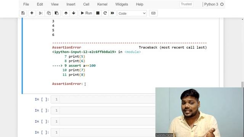
Task: Open the View menu
Action: point(55,4)
